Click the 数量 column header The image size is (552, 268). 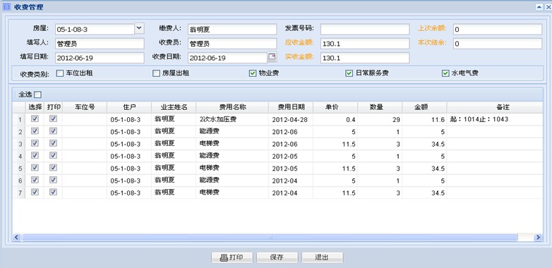coord(380,107)
